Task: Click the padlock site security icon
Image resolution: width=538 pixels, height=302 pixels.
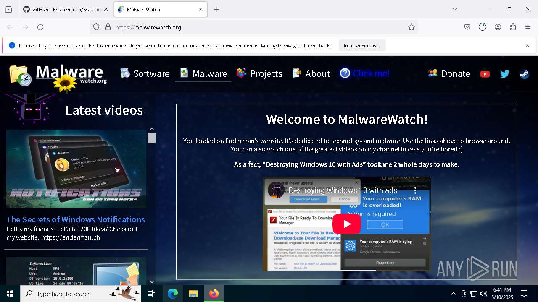Action: point(108,27)
